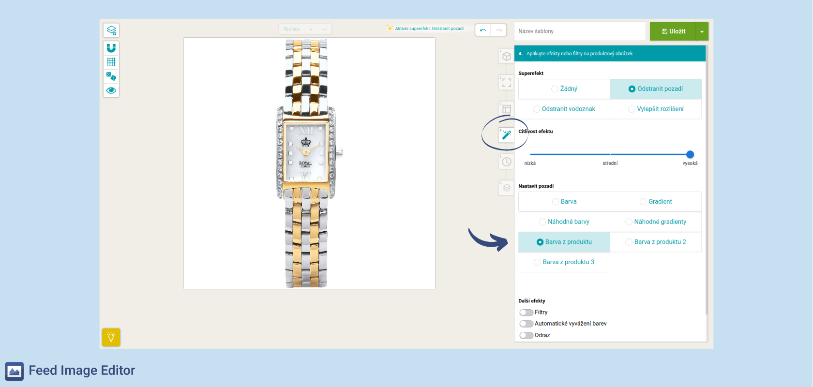Click the redo arrow

pyautogui.click(x=498, y=30)
